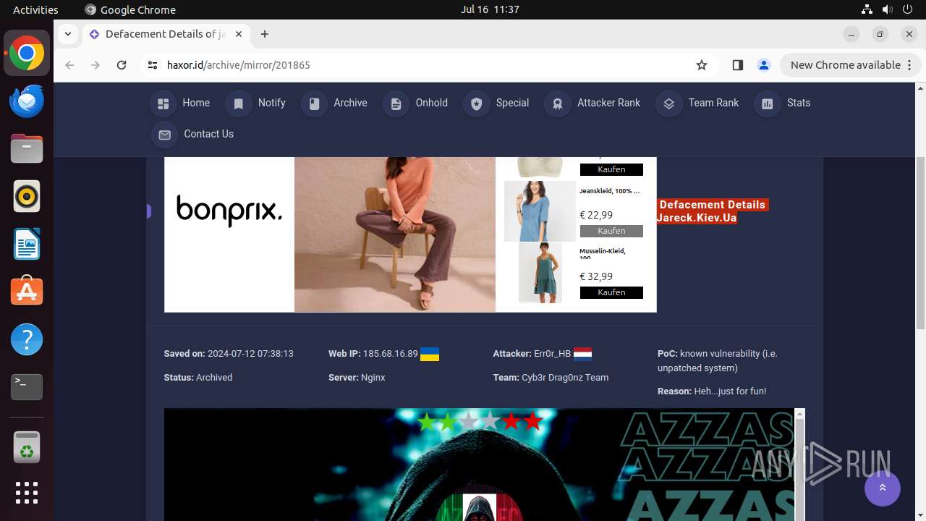Click New Chrome available button
Image resolution: width=926 pixels, height=521 pixels.
tap(850, 65)
